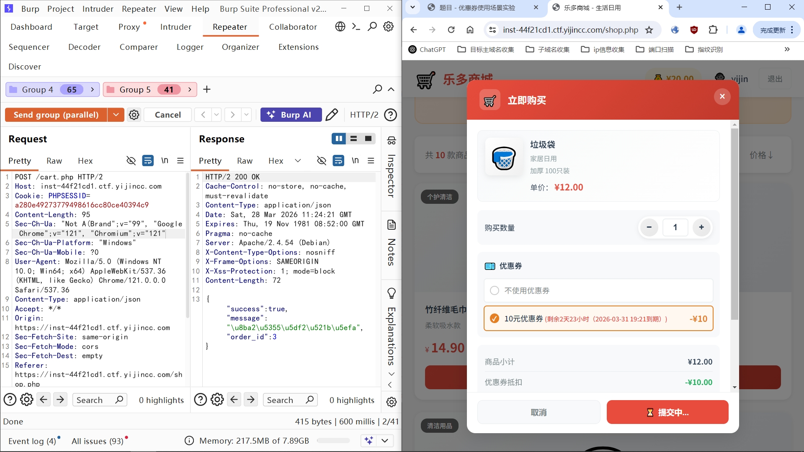Select the 10元优惠券 coupon option

pyautogui.click(x=495, y=318)
